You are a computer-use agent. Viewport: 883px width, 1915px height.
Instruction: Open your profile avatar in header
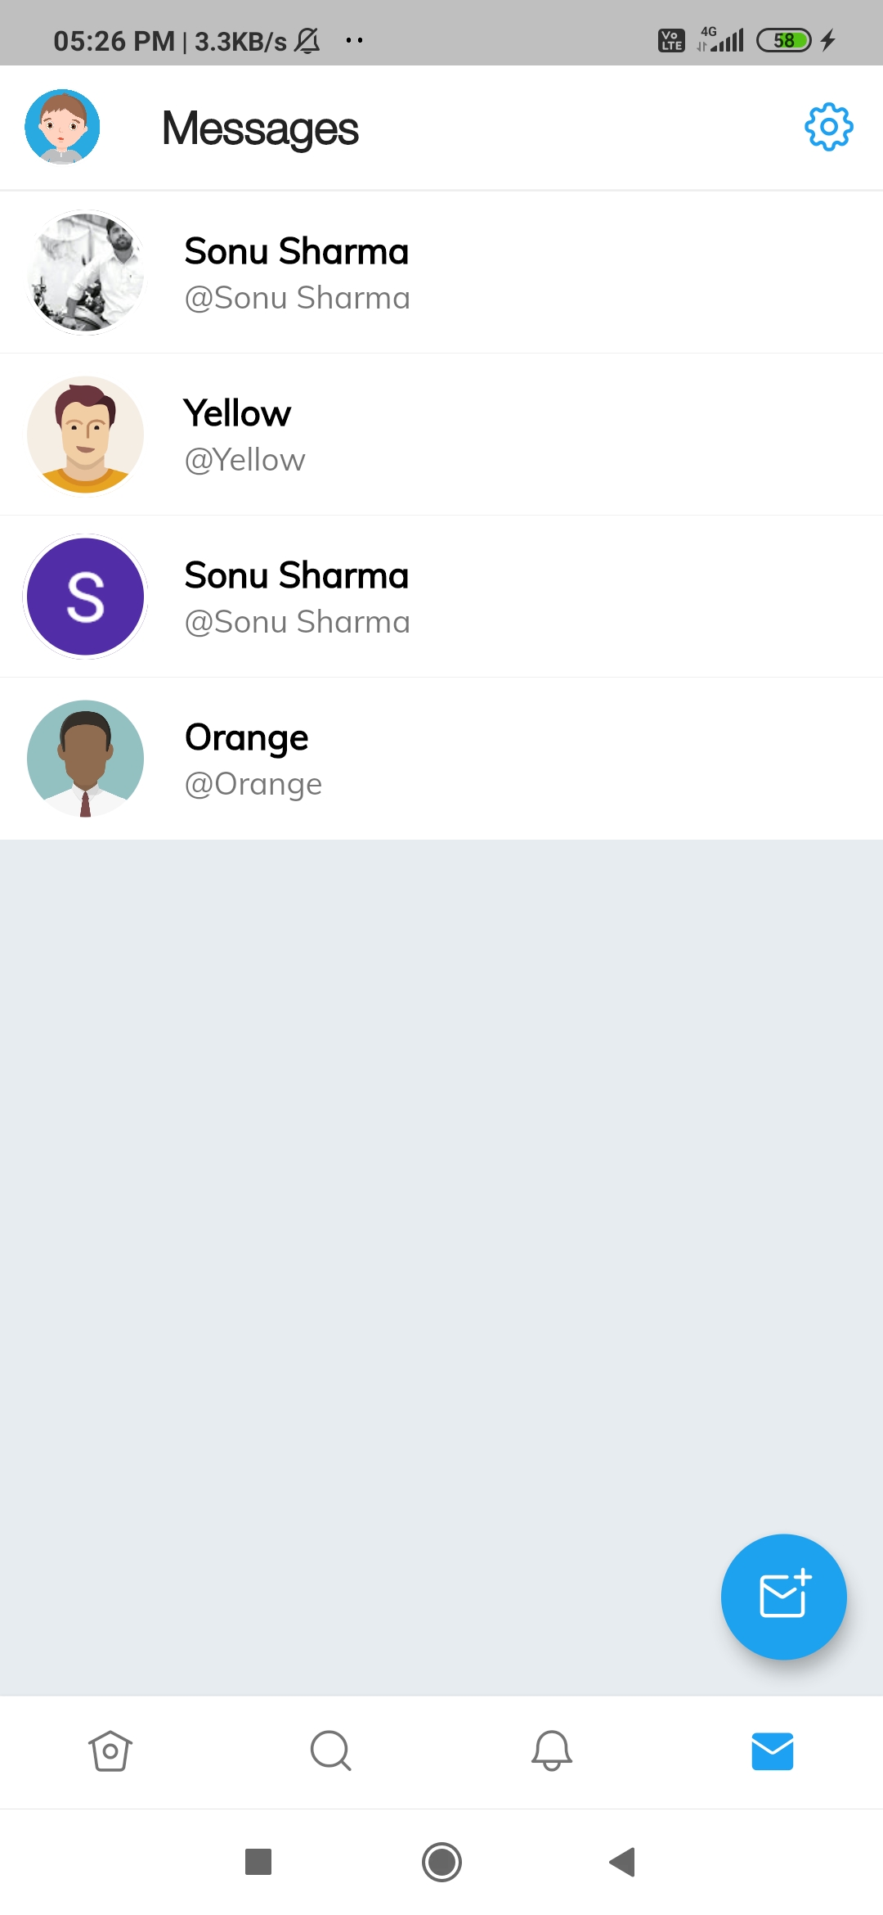tap(62, 127)
